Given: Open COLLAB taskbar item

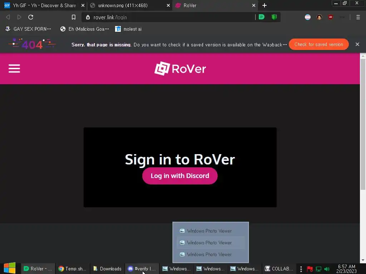Looking at the screenshot, I should click(x=280, y=269).
